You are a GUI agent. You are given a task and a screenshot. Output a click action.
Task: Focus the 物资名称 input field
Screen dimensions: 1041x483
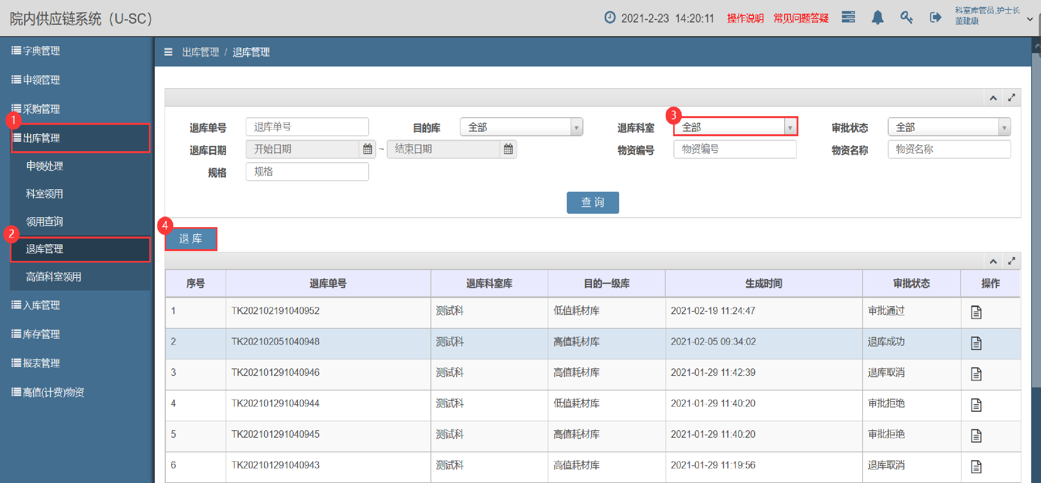coord(949,149)
